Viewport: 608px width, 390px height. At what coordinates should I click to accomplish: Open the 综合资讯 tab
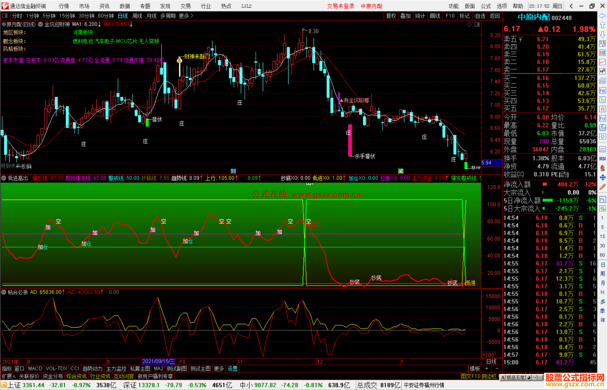76,376
